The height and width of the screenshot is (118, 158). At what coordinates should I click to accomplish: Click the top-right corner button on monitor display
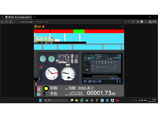[x=120, y=55]
